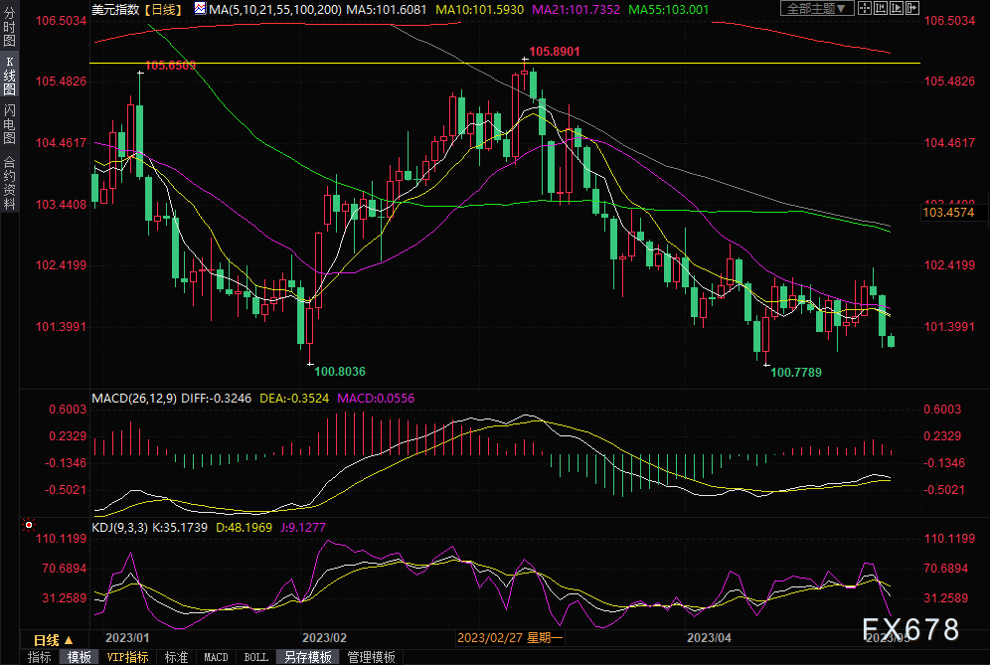Apply the BOLL template button
The width and height of the screenshot is (990, 665).
255,657
